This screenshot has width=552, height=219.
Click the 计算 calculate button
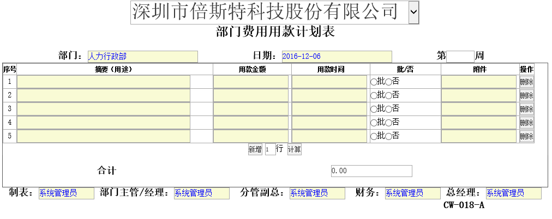click(295, 149)
